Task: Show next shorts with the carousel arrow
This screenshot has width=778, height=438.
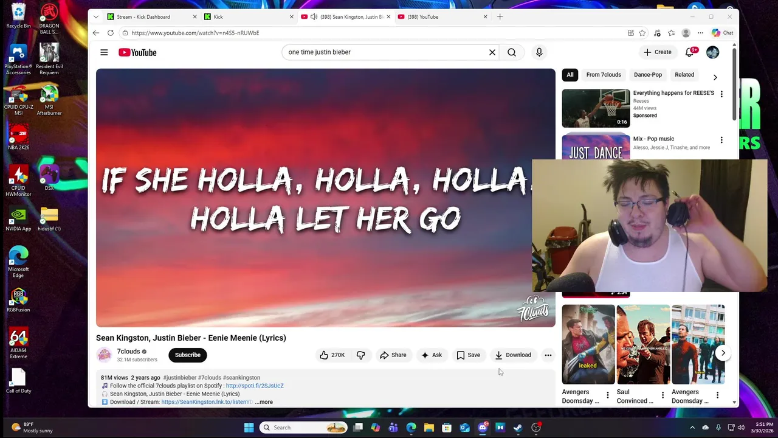Action: click(723, 353)
